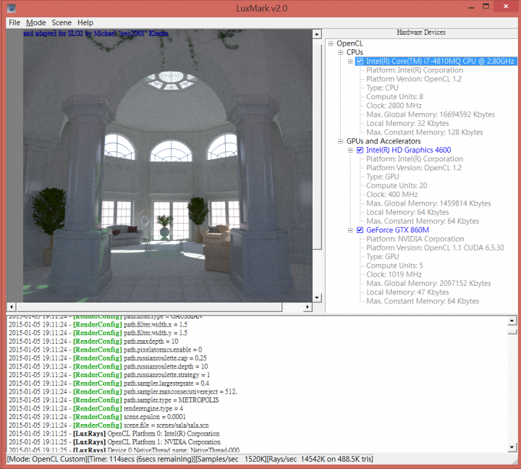Click 'Type: CPU' row
The width and height of the screenshot is (521, 469).
[382, 88]
